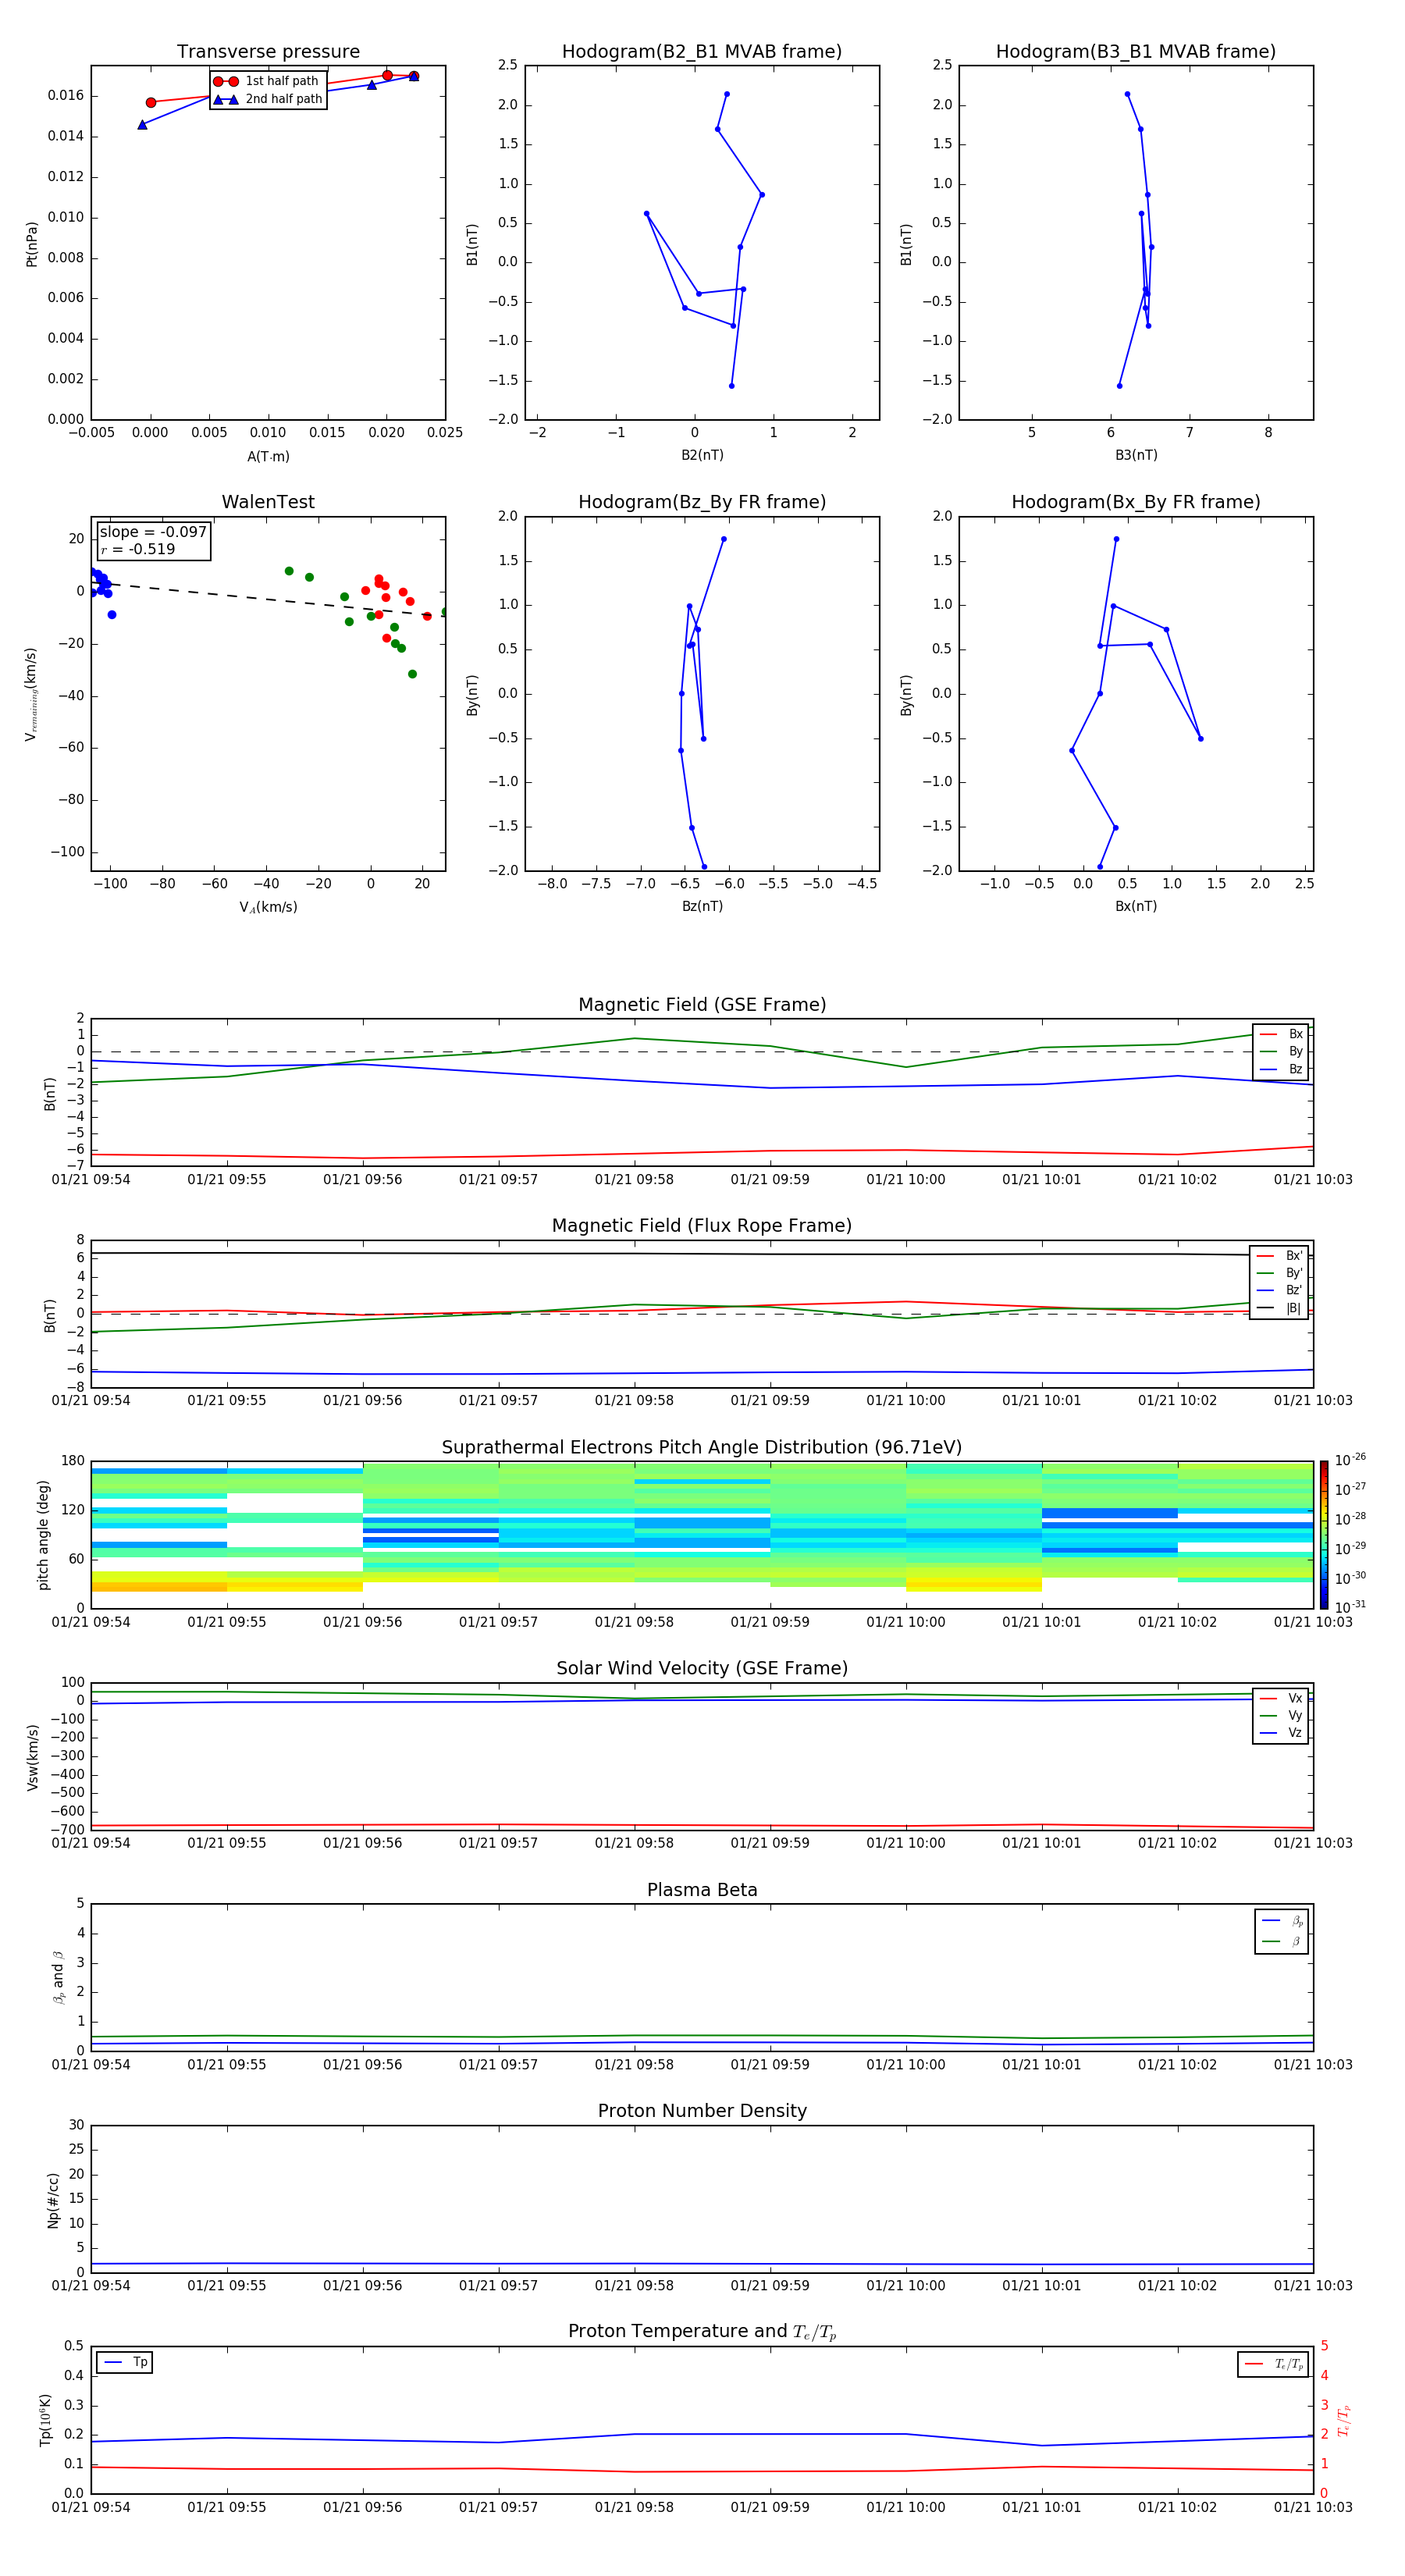Click the 'B2(nT)' x-axis label
Viewport: 1405px width, 2576px height.
point(702,455)
